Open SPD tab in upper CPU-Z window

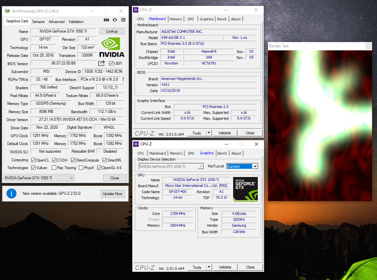(x=191, y=19)
